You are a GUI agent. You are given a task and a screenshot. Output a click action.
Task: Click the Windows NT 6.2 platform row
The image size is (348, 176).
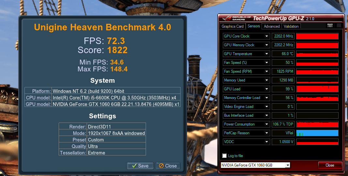(x=102, y=91)
